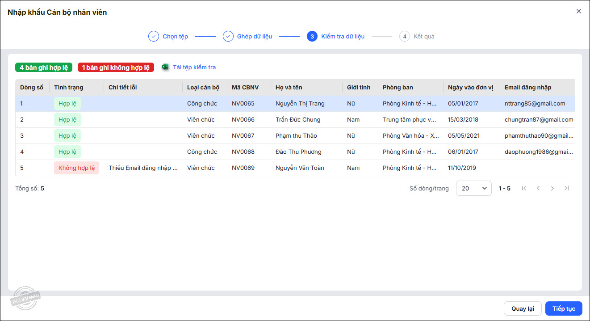Click the Họ và tên column header

(289, 87)
